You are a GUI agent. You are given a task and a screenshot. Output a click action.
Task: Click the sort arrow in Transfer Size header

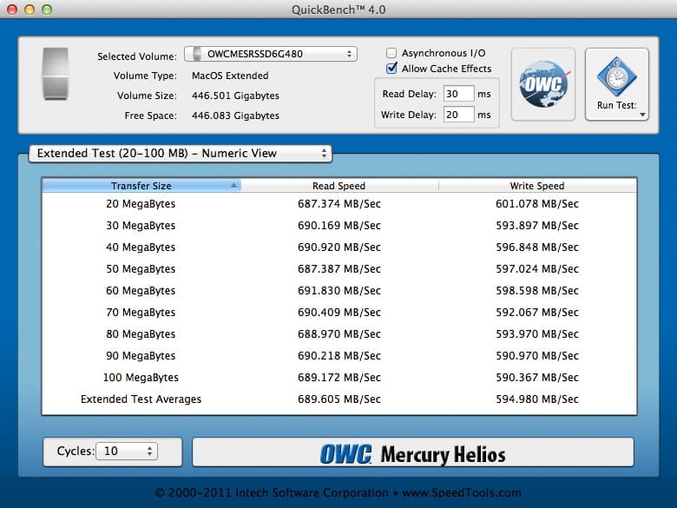(233, 186)
